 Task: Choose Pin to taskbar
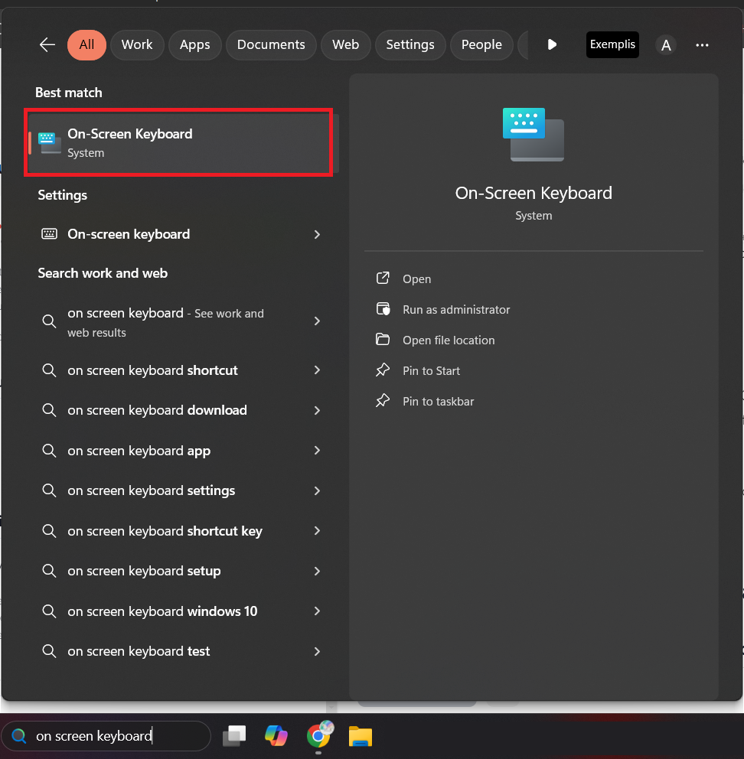[x=439, y=401]
